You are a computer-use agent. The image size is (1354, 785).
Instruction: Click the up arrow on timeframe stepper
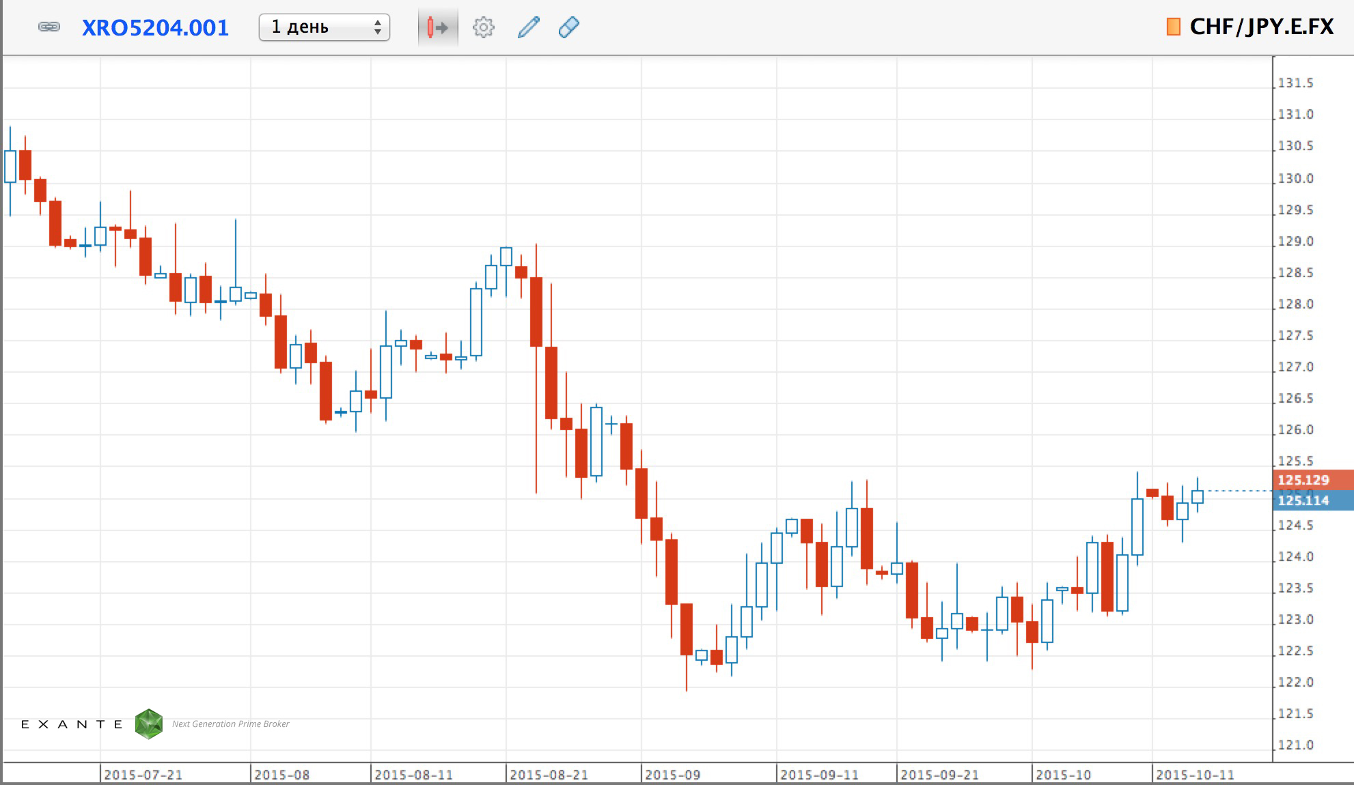[378, 23]
